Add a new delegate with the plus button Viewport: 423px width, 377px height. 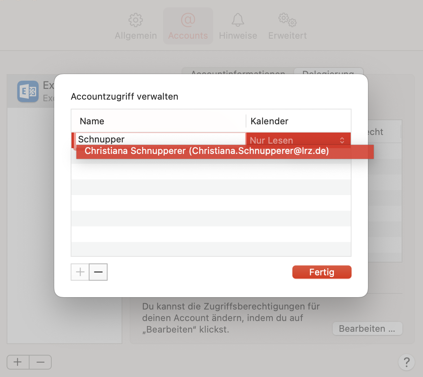point(80,272)
